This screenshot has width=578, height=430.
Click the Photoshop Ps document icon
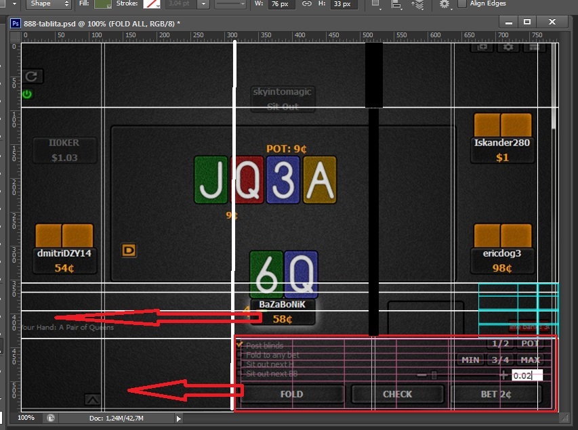coord(16,24)
